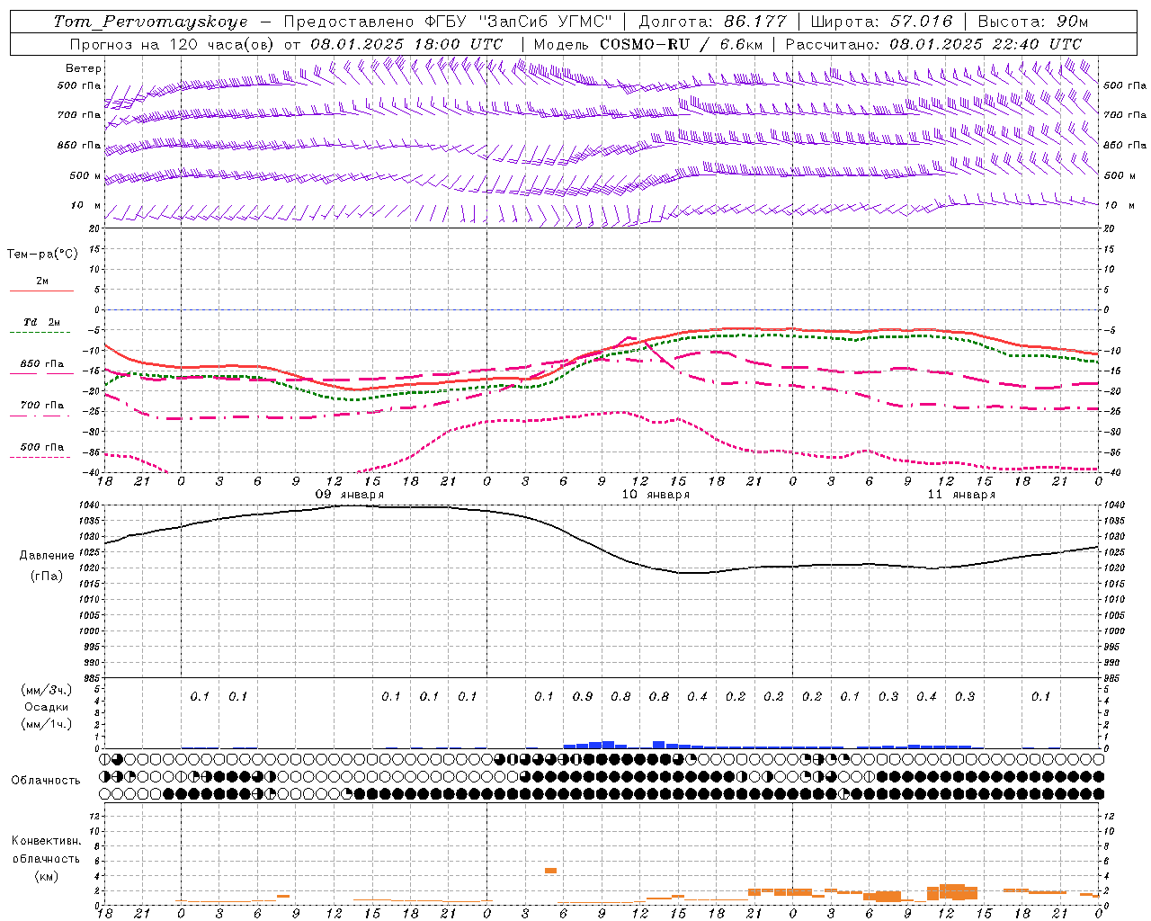Click the 'Модель COSMO-RU / 6.6км' label
Image resolution: width=1151 pixels, height=921 pixels.
(x=647, y=44)
